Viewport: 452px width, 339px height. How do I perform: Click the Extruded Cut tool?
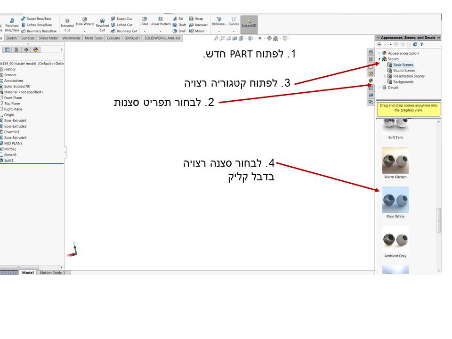pos(67,24)
